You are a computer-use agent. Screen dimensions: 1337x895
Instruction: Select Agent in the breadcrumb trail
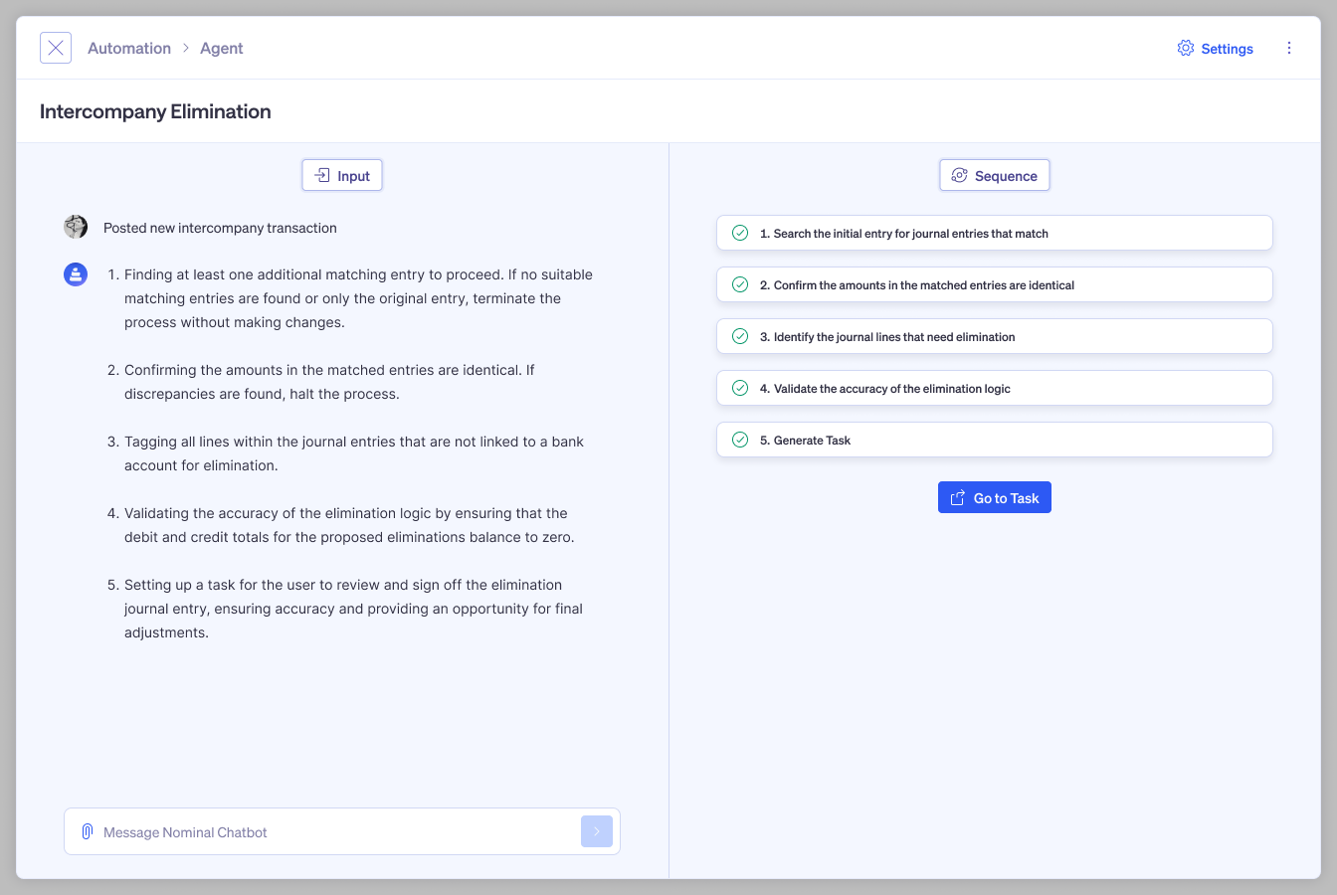(x=221, y=48)
